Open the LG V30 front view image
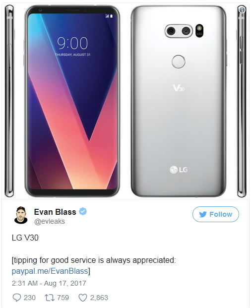 tap(72, 101)
